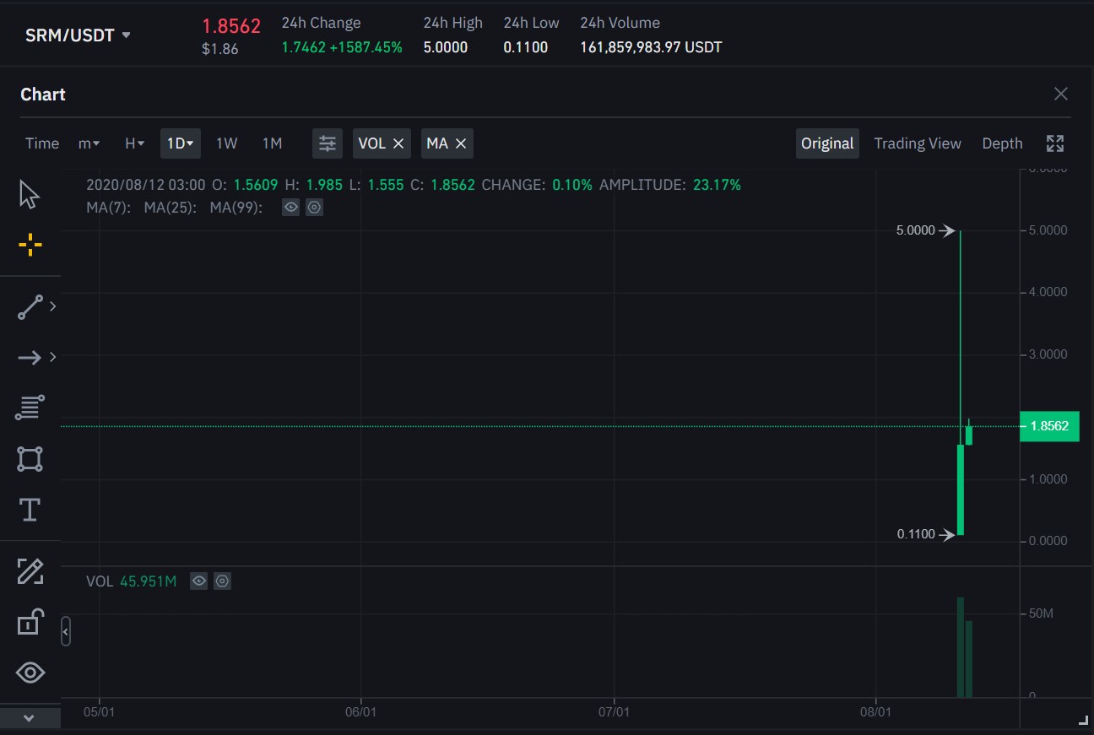Switch to the 1M interval

272,143
